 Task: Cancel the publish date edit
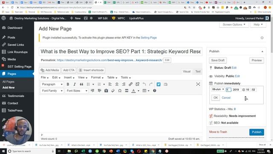[226, 98]
